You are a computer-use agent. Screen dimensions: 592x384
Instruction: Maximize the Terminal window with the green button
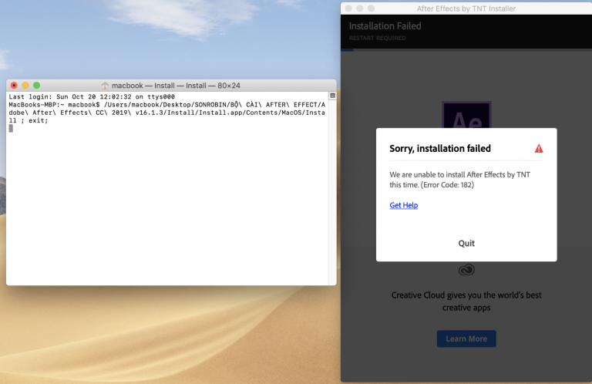click(x=37, y=86)
